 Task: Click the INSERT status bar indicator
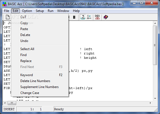[9, 109]
